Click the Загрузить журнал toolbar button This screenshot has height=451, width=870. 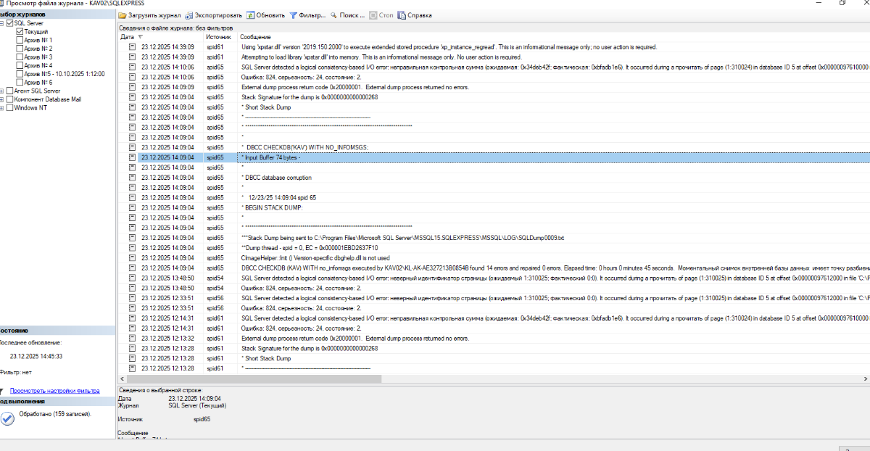[150, 15]
